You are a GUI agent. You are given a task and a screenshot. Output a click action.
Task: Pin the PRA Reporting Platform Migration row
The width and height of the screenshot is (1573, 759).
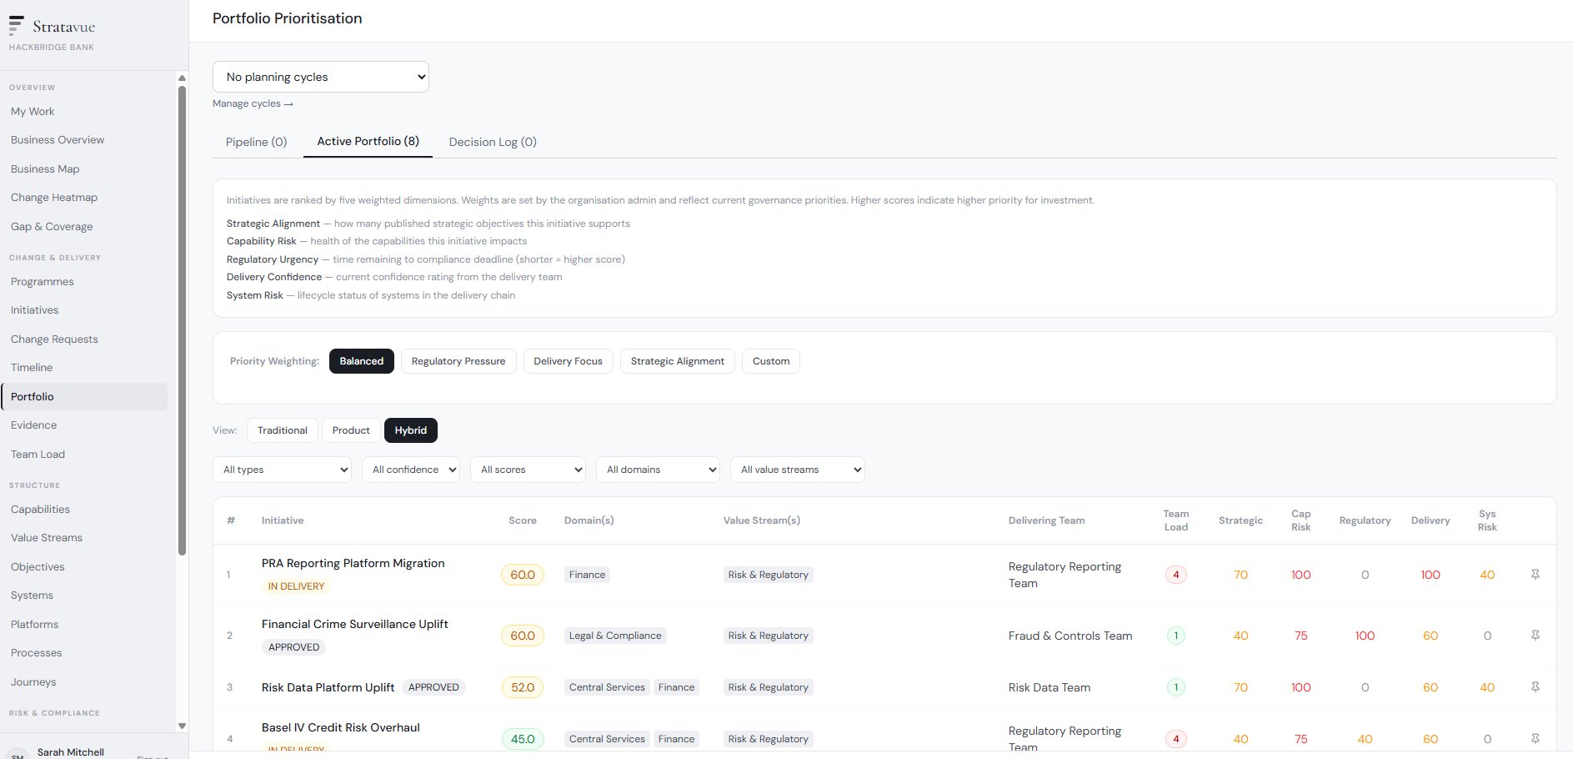[1536, 574]
